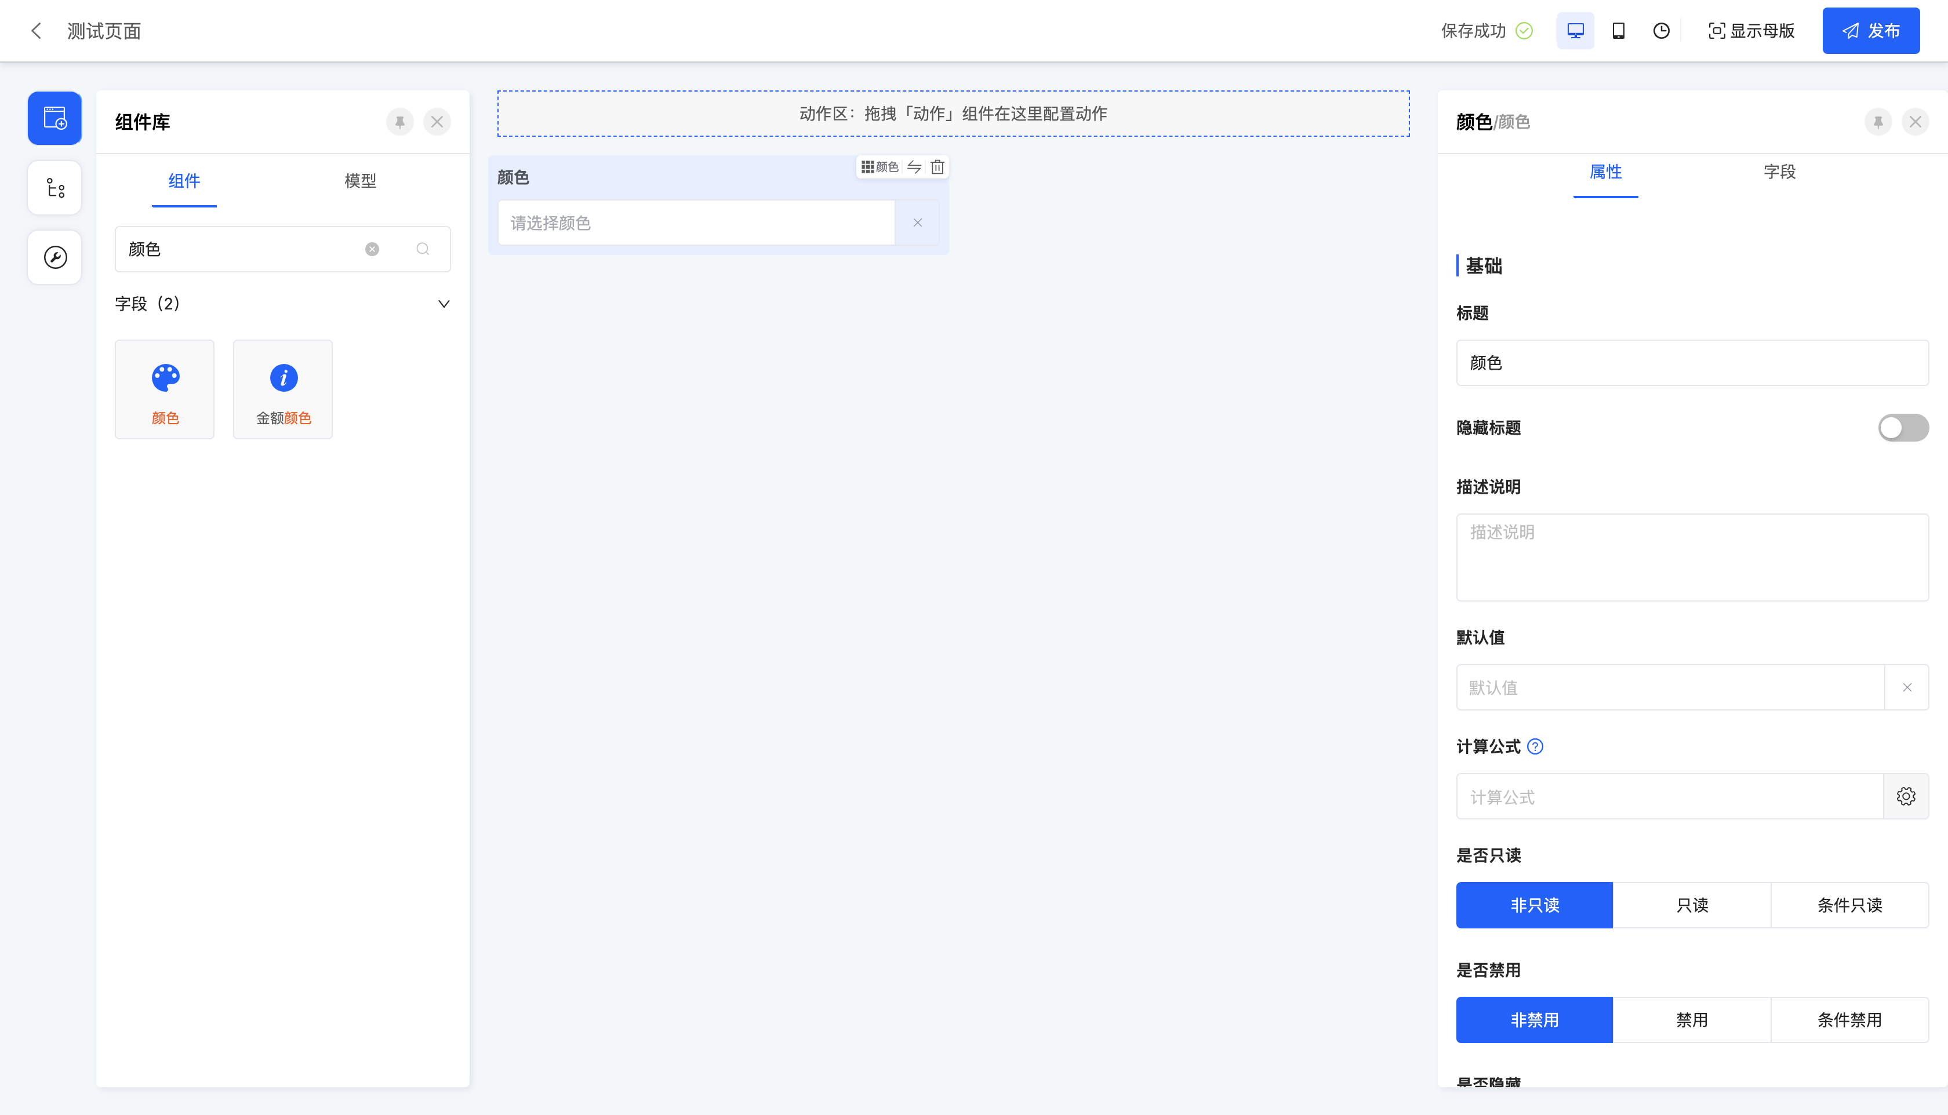Select 只读 option
This screenshot has height=1115, width=1948.
pos(1691,905)
